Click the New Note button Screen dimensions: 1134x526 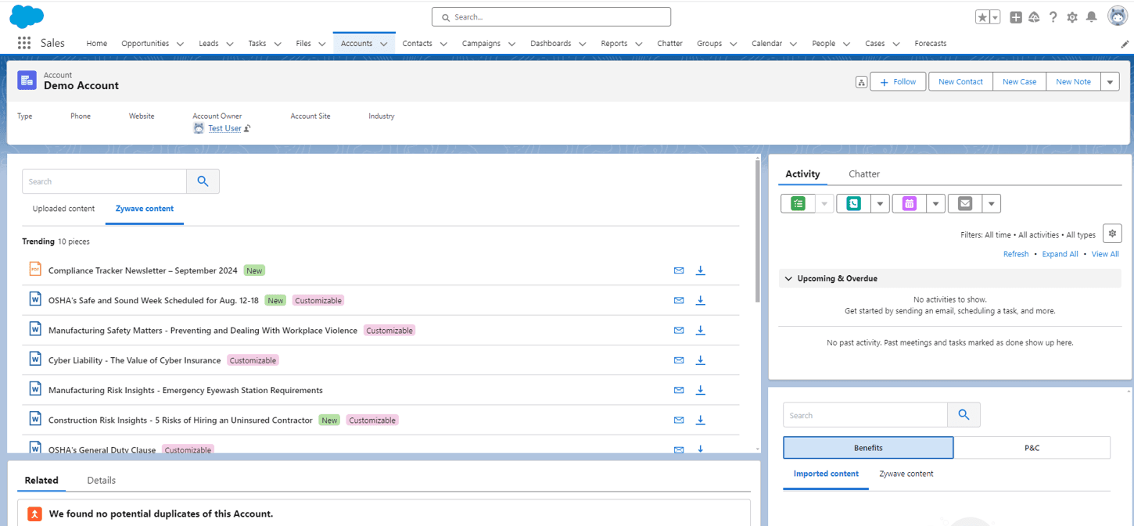(1073, 82)
